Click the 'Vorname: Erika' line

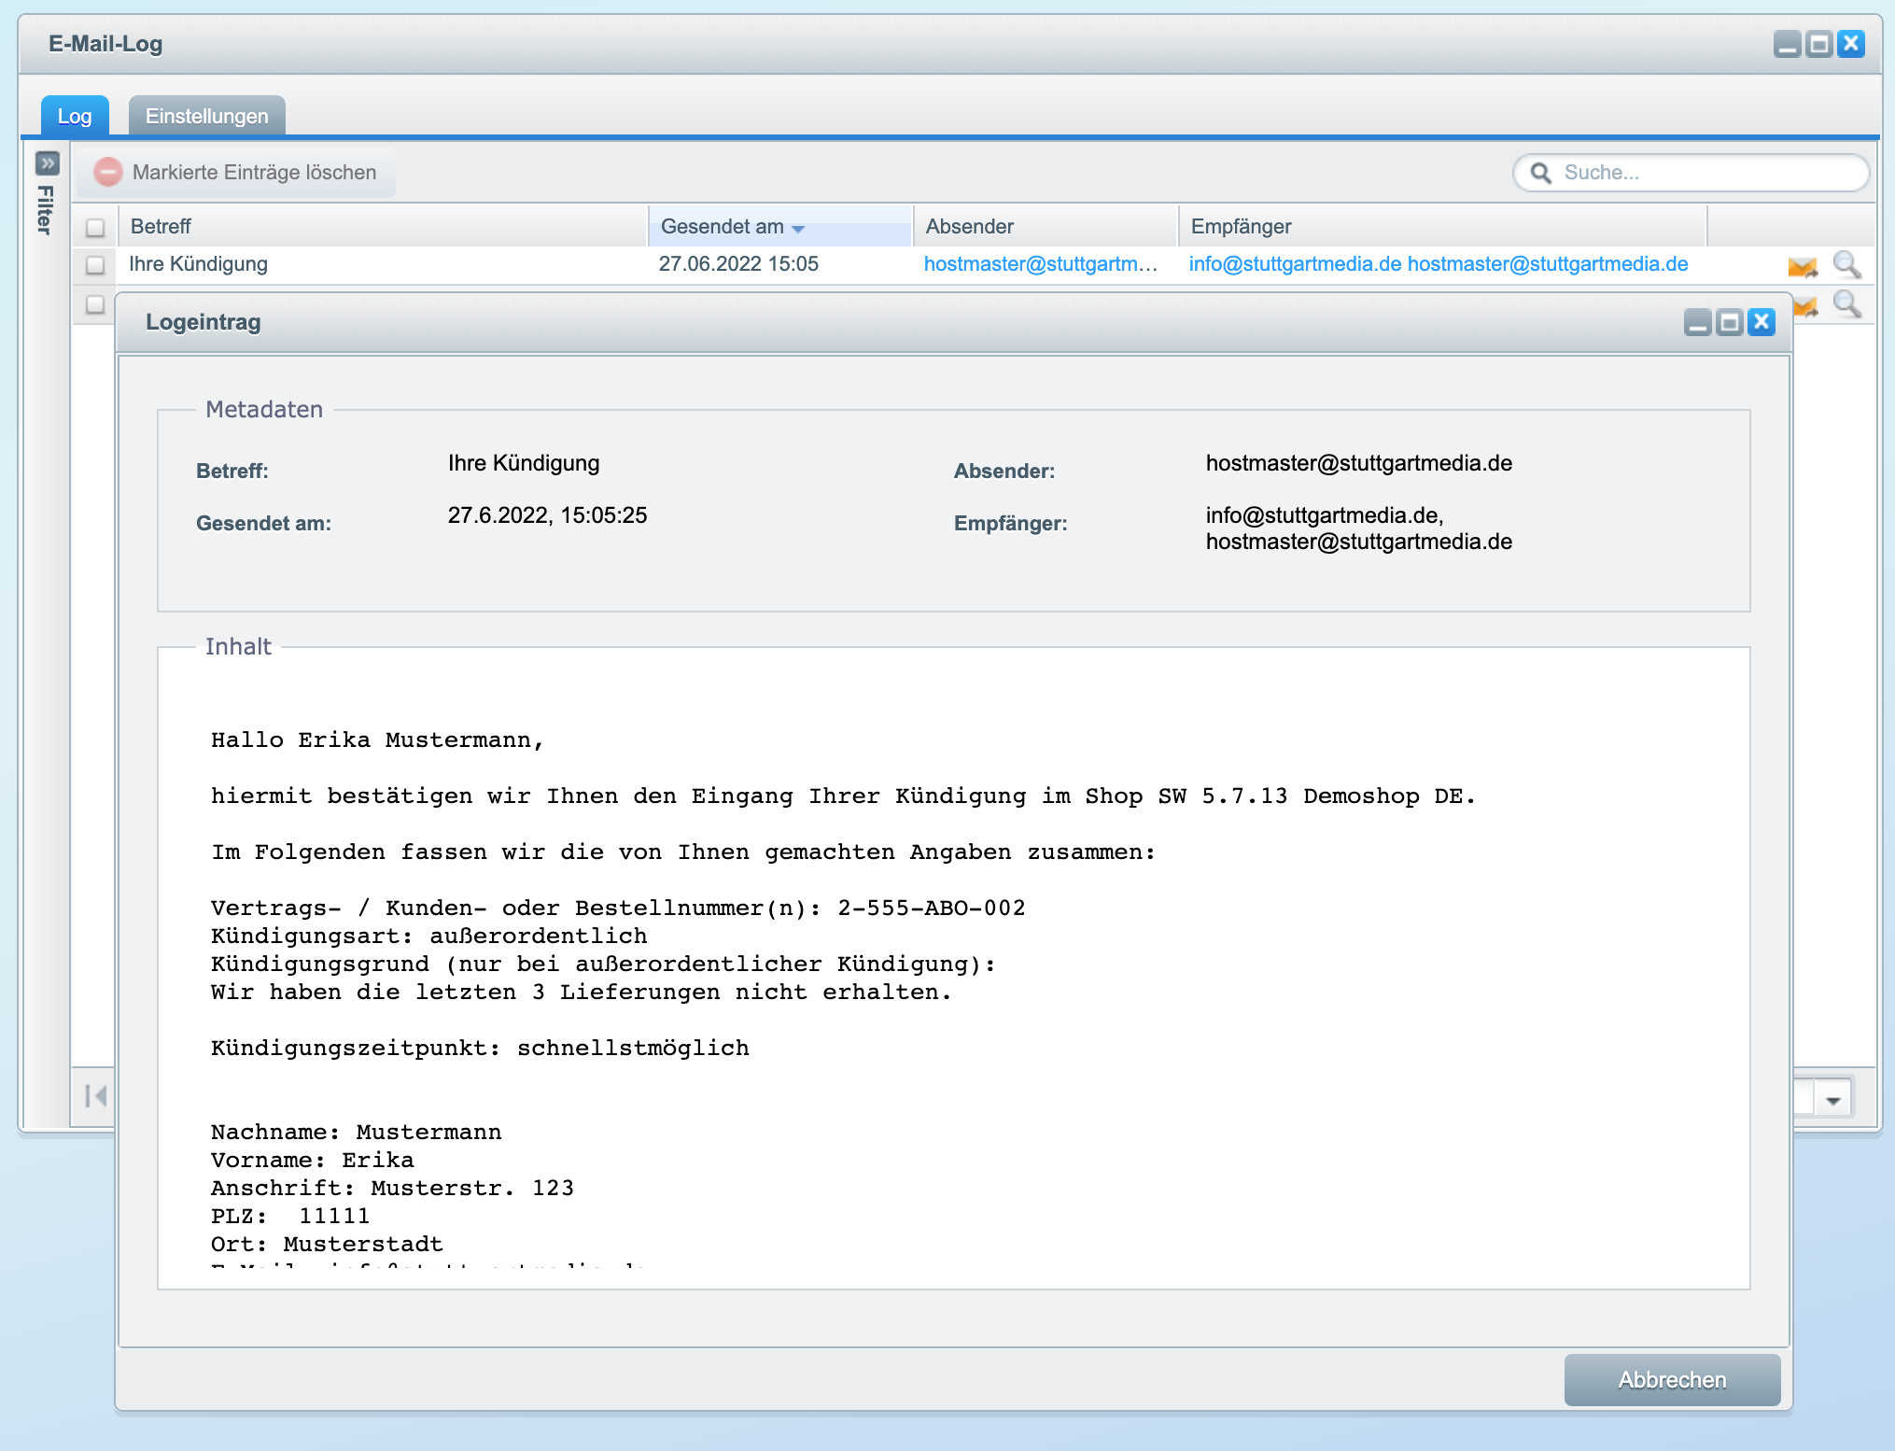point(312,1161)
